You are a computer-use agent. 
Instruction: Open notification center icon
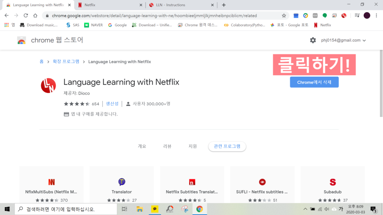(373, 209)
